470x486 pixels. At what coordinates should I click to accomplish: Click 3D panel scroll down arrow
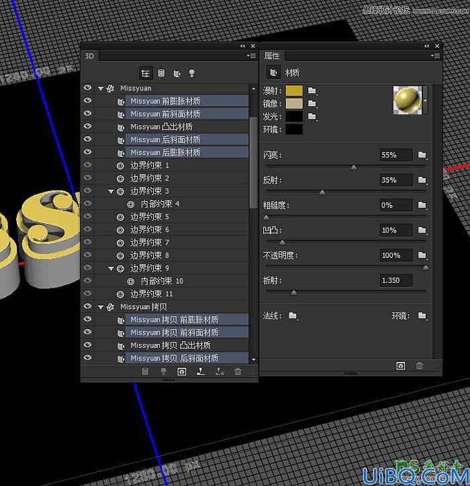pyautogui.click(x=254, y=359)
